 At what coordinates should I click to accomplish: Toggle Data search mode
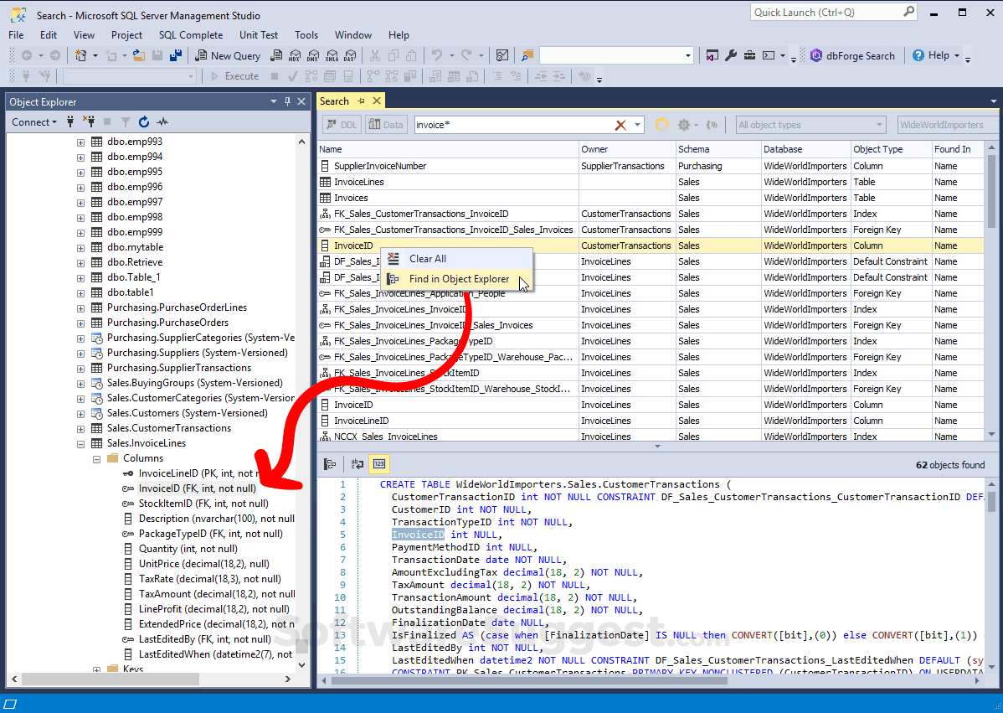pos(385,125)
